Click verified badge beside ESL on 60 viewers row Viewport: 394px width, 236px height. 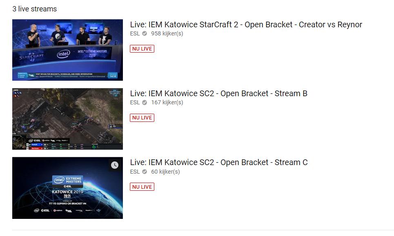[145, 172]
